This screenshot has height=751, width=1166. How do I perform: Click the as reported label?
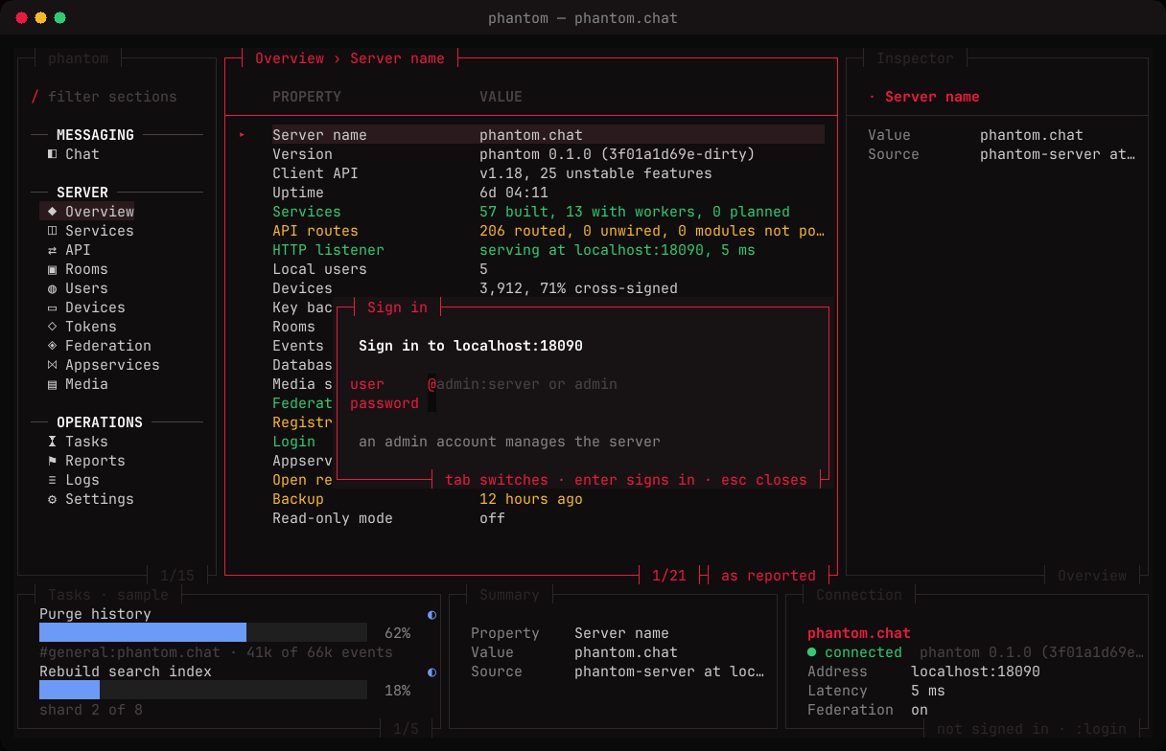point(768,576)
